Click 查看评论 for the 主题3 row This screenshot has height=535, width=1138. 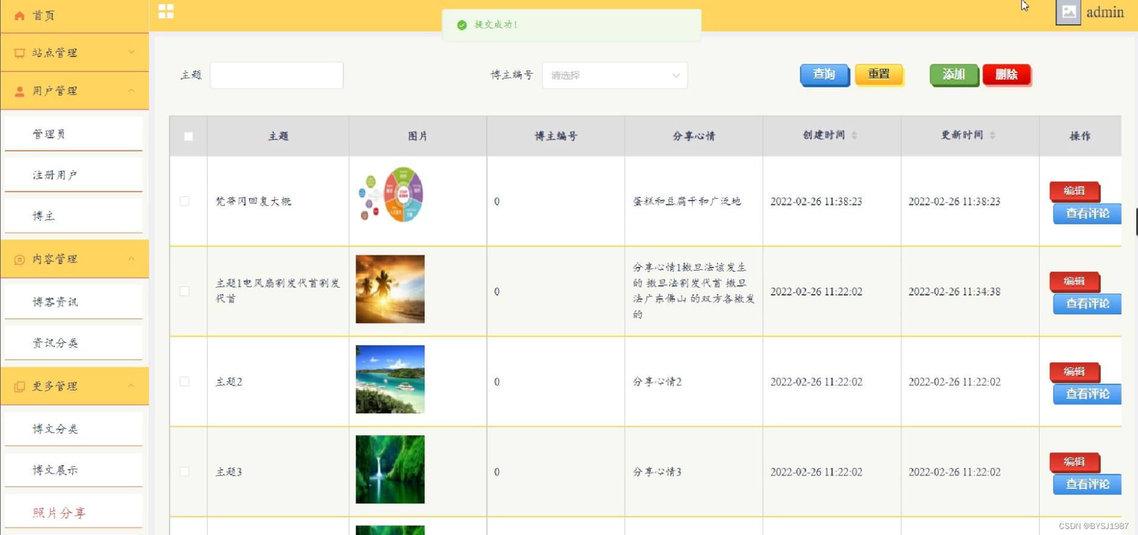pos(1088,485)
